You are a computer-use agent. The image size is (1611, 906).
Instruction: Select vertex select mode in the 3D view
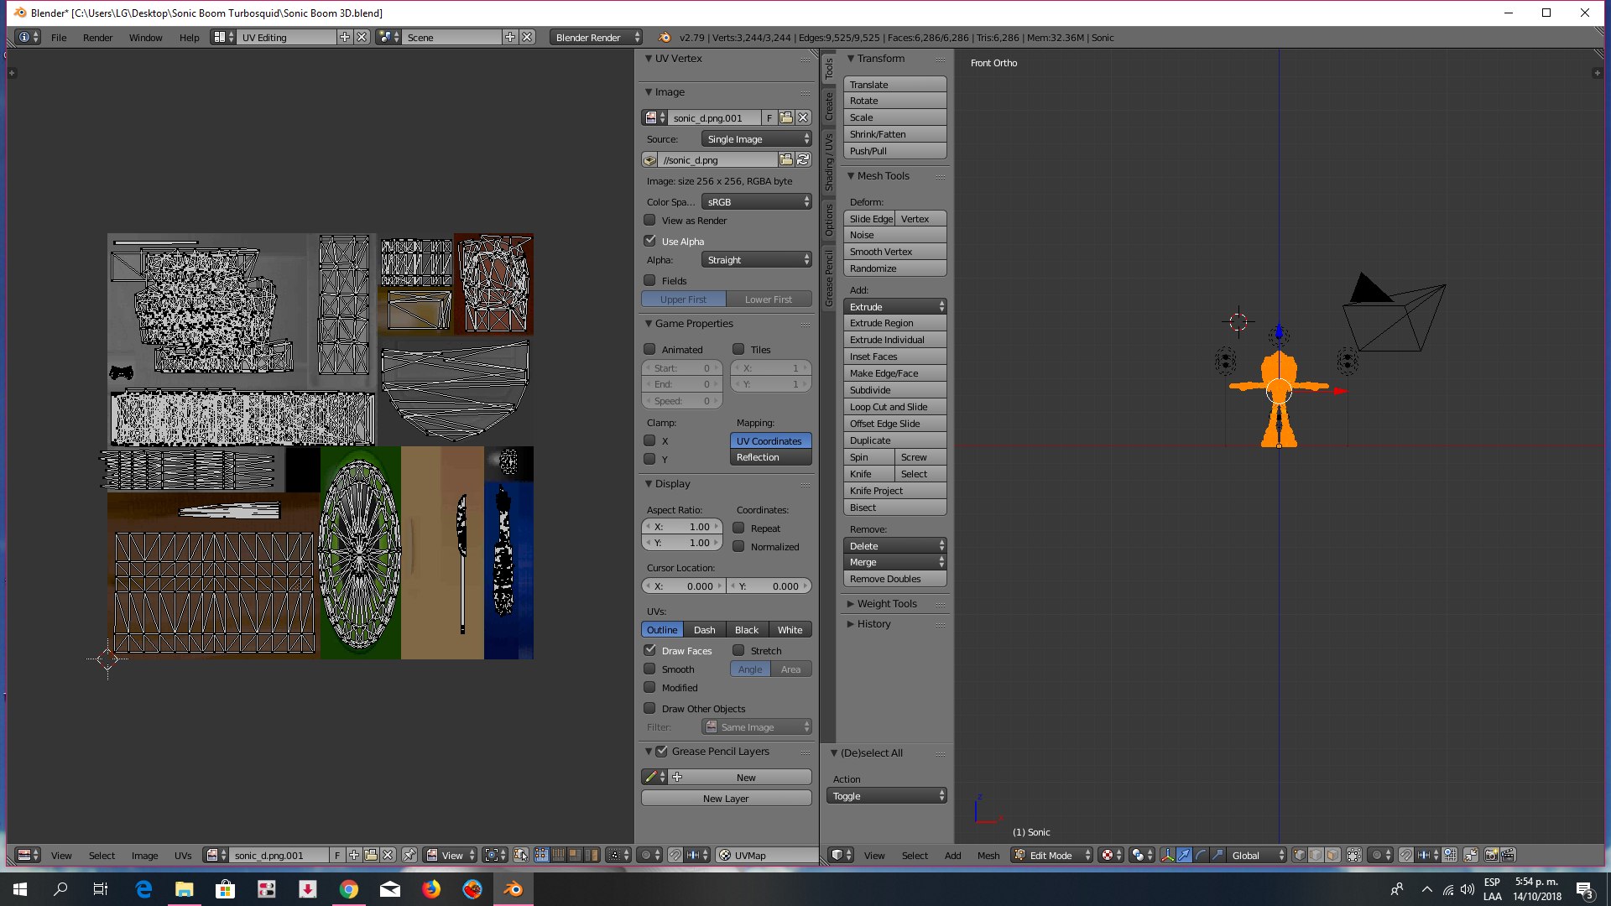pos(1300,855)
